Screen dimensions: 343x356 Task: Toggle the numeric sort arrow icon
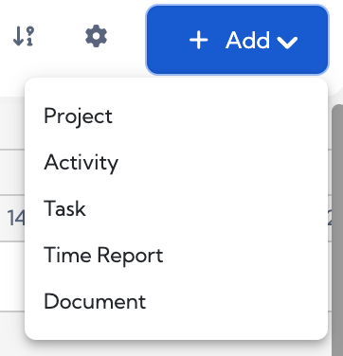pos(24,36)
